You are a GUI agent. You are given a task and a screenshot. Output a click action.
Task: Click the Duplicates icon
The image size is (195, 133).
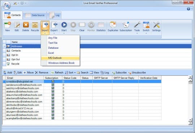pos(113,25)
